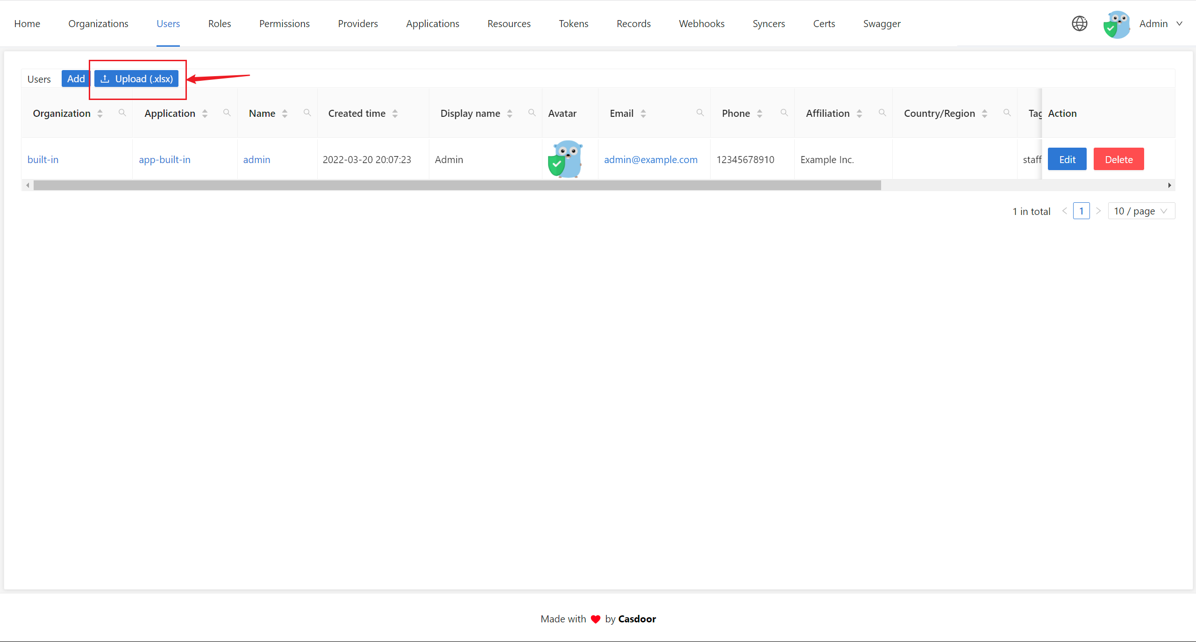
Task: Open the Name column search icon
Action: pos(307,113)
